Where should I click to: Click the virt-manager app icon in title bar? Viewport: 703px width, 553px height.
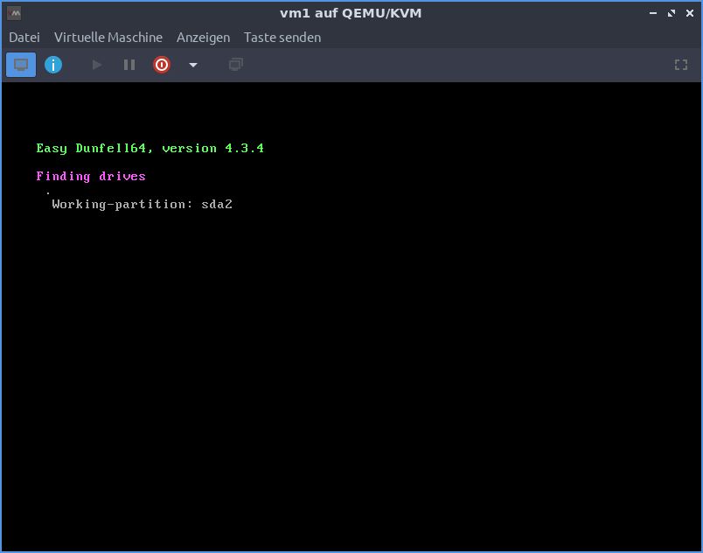click(14, 13)
